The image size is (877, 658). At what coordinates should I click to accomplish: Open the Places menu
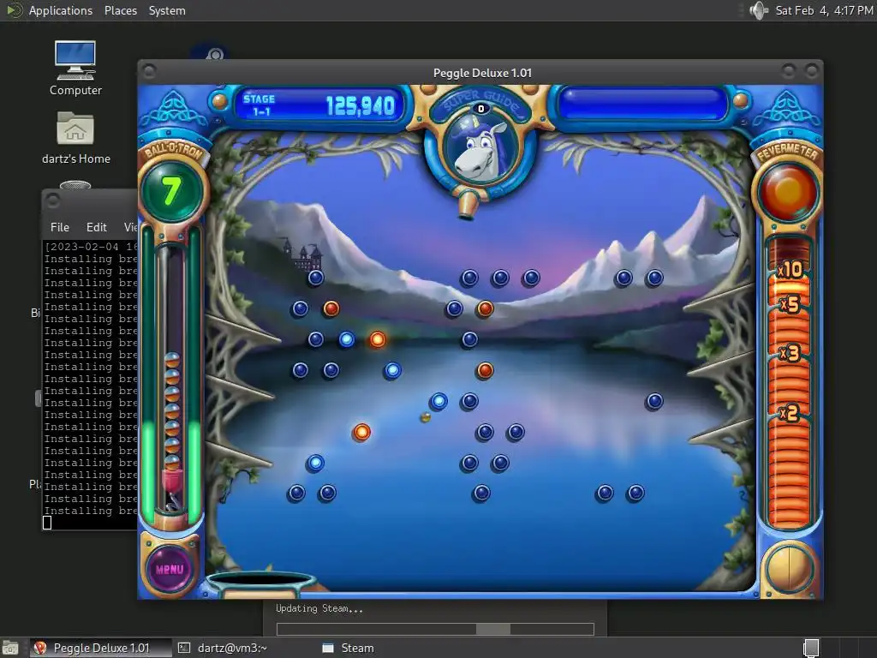(x=120, y=10)
